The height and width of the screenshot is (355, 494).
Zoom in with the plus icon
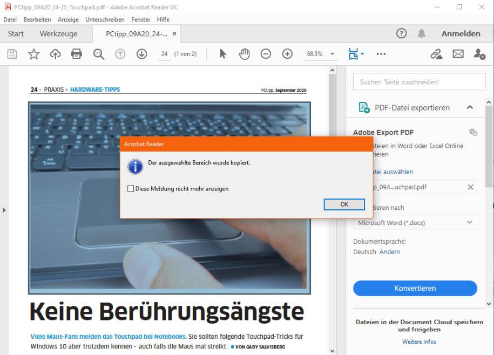(x=287, y=53)
